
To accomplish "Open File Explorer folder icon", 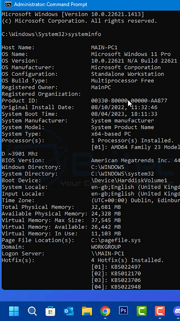I will click(87, 311).
